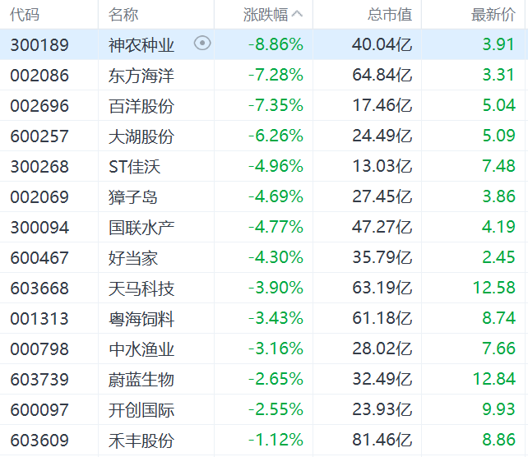Select stock code 300268

pyautogui.click(x=39, y=167)
